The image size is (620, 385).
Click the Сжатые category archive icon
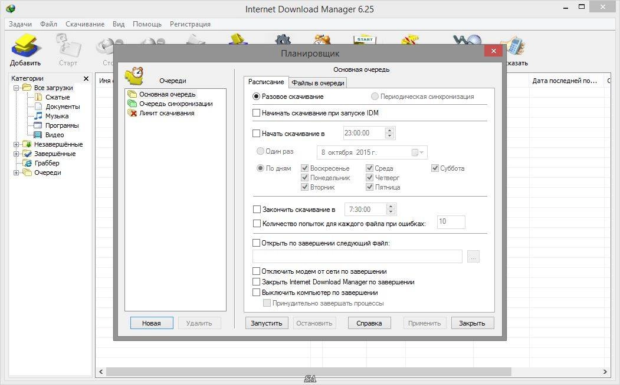click(x=38, y=97)
